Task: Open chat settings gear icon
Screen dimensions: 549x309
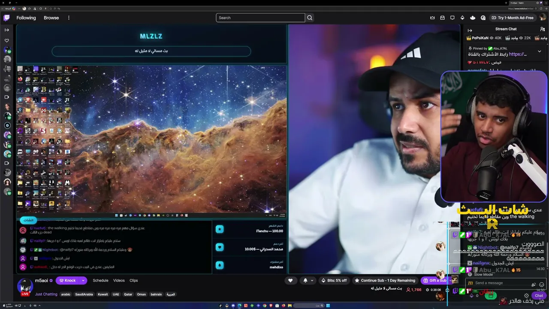Action: click(x=526, y=296)
